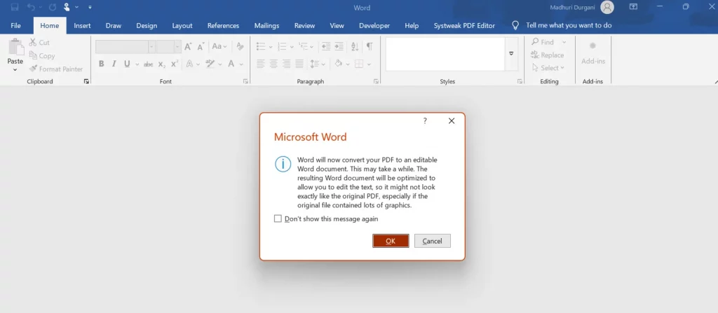Switch to the Design tab

point(147,26)
